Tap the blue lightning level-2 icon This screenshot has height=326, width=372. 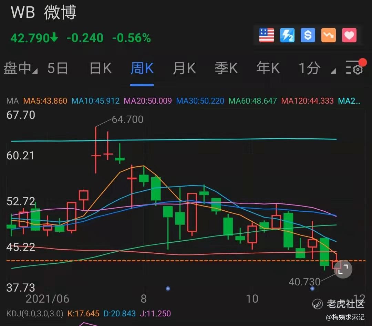[287, 35]
